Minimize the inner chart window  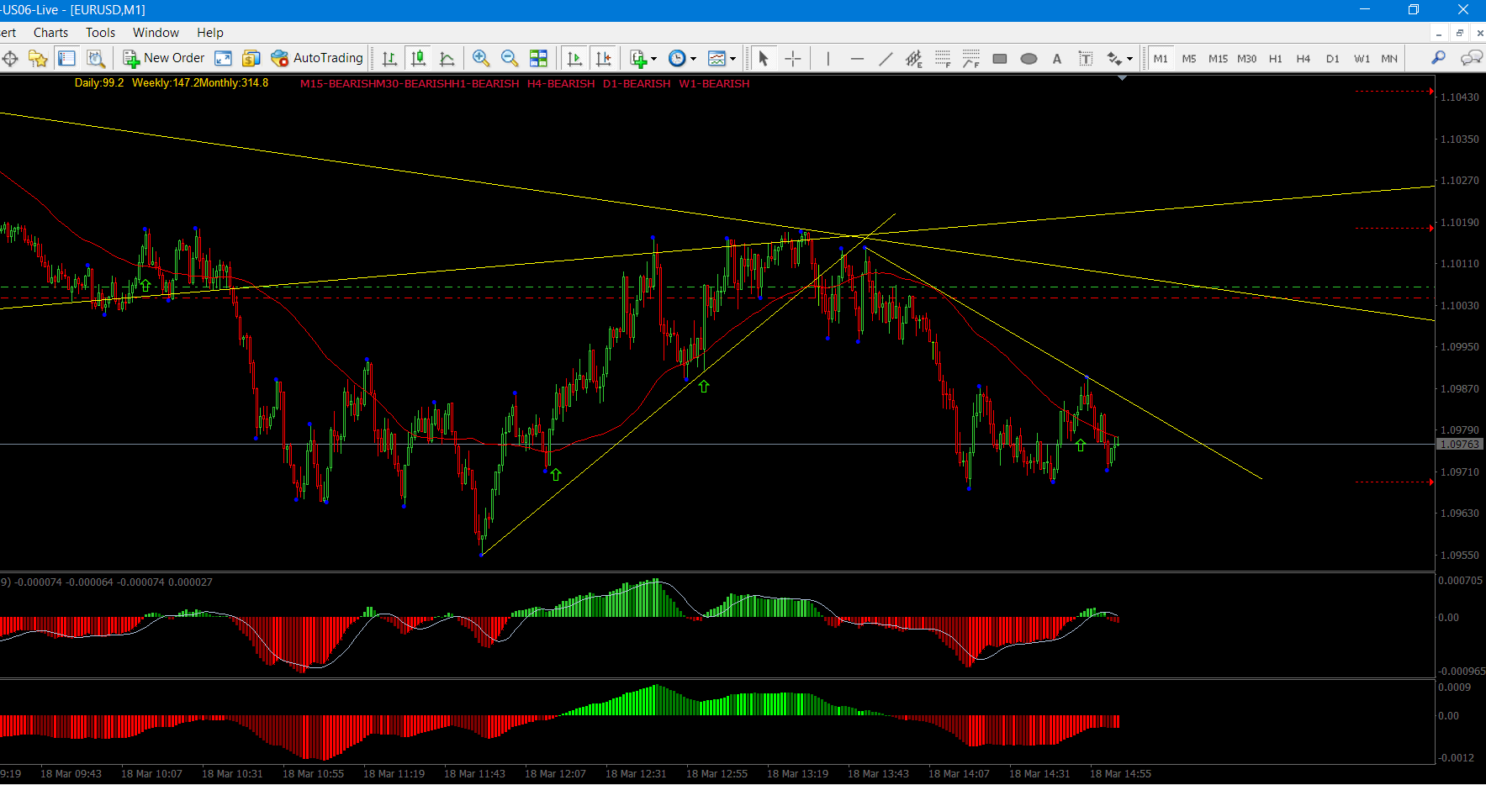[1440, 33]
